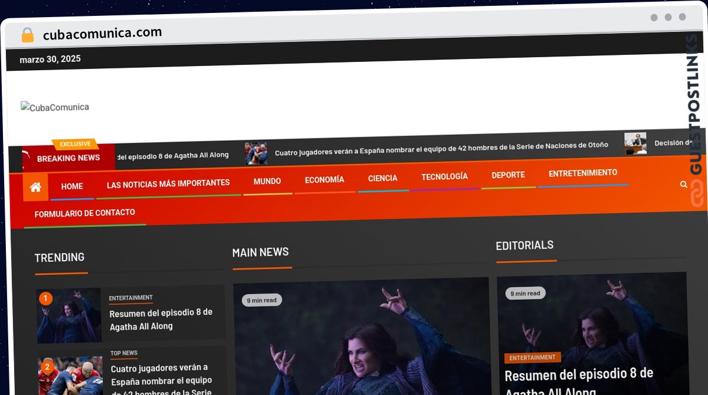Click orange ENTERTAINMENT badge in Editorials
This screenshot has width=708, height=395.
[532, 357]
